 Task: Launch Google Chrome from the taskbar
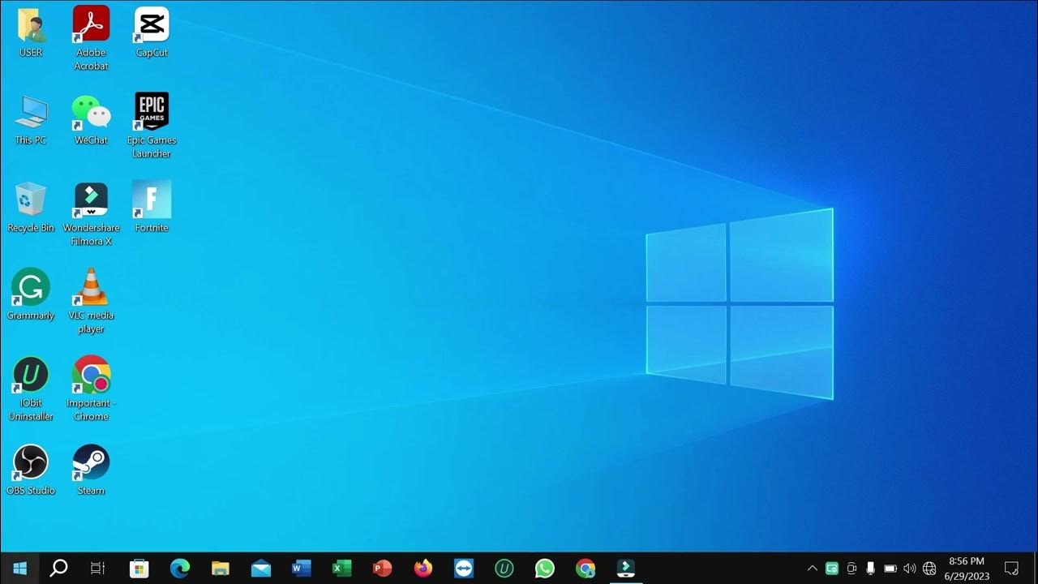coord(585,568)
